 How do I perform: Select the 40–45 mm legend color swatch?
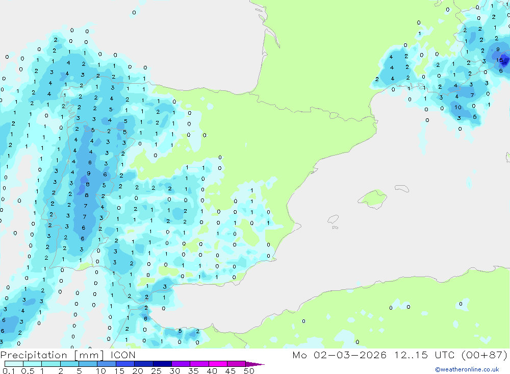tap(218, 364)
